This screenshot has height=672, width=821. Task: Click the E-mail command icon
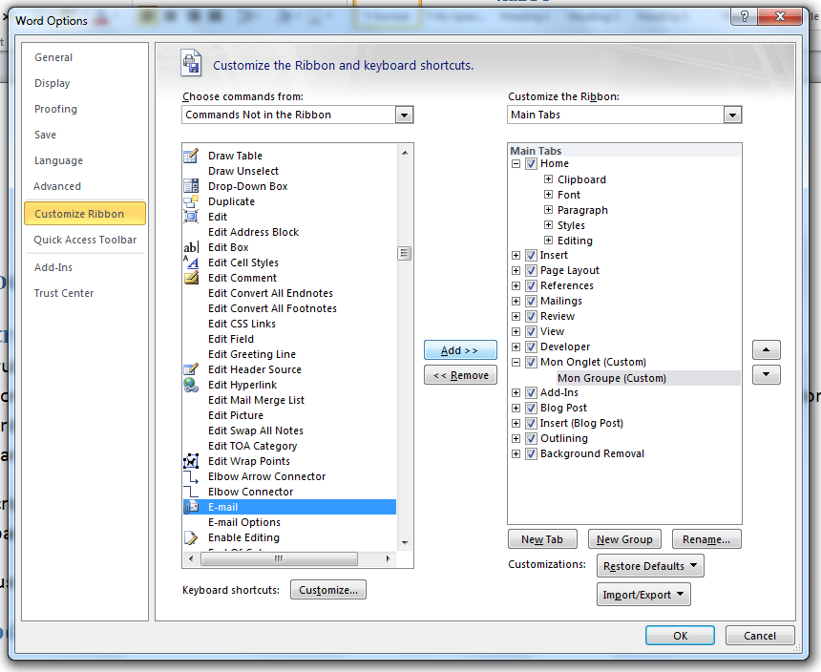pyautogui.click(x=191, y=507)
